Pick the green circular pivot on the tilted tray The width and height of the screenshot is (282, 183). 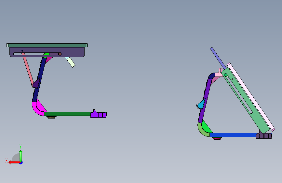(226, 75)
